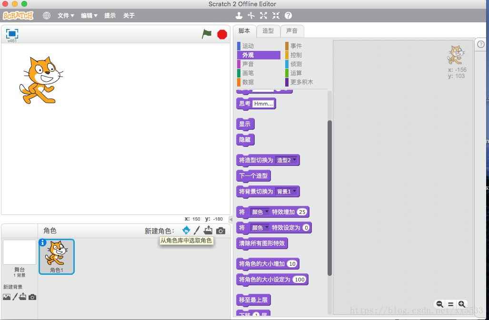
Task: Click the 显示 block
Action: [x=245, y=124]
